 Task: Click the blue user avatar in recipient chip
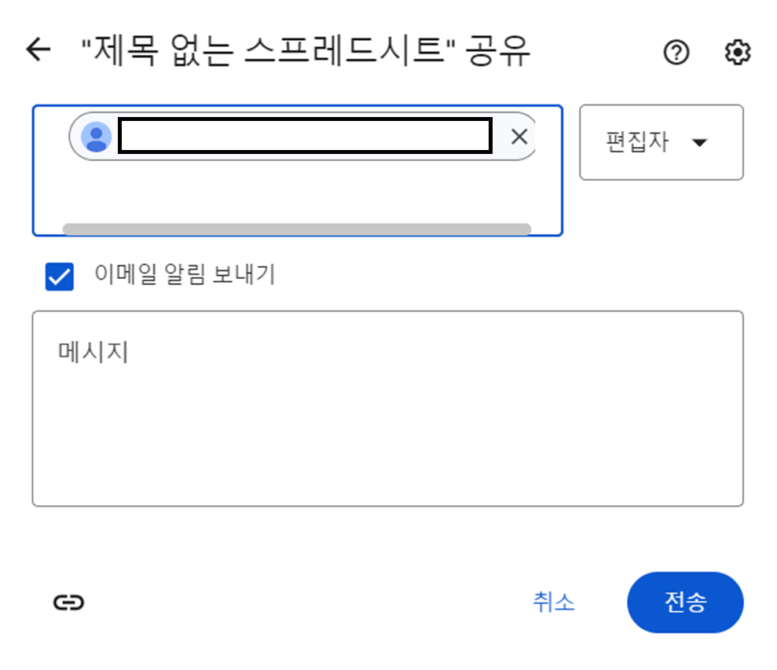click(96, 137)
